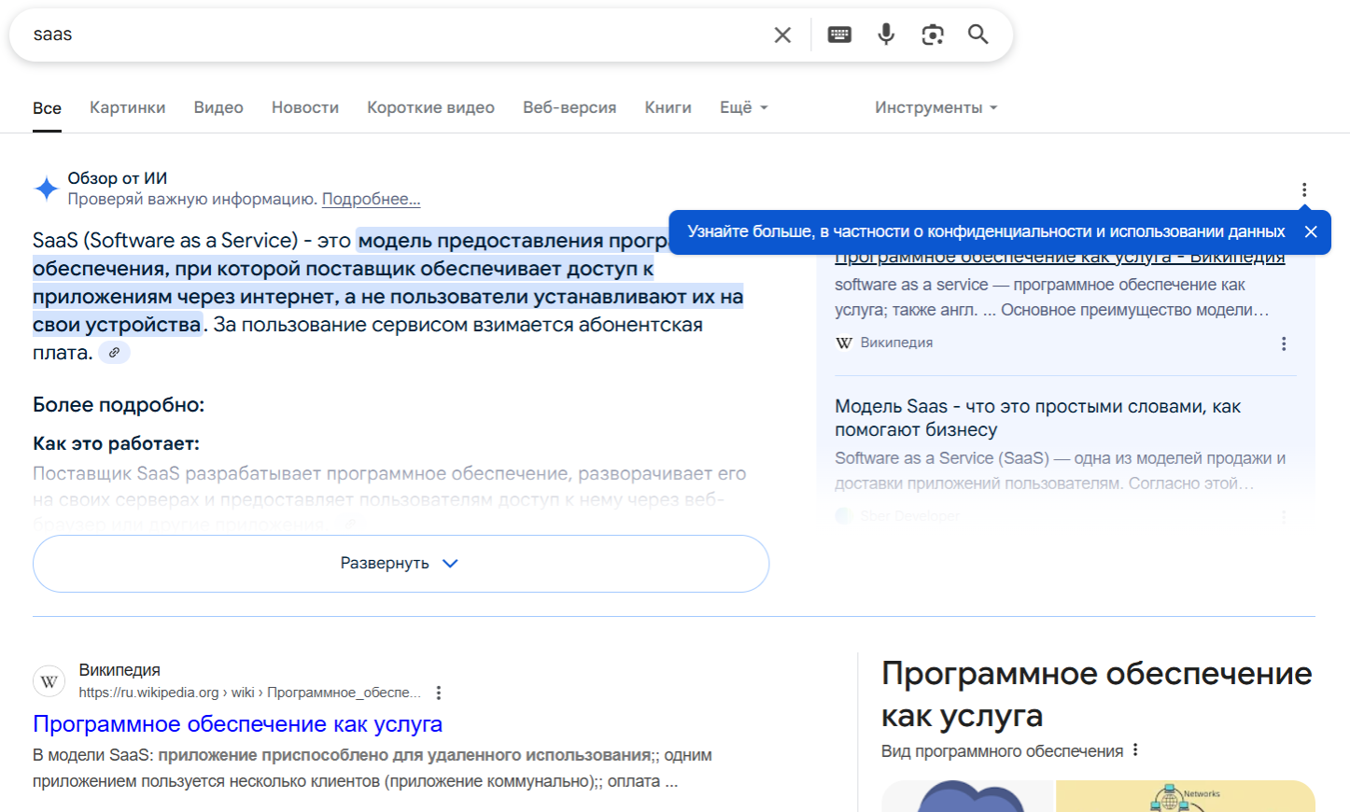Click the 'Вид программного обеспечения' subtitle

(x=1002, y=751)
